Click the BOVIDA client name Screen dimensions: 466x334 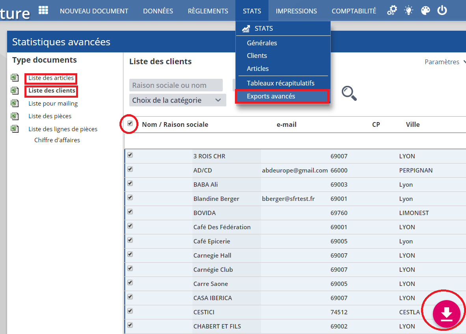(205, 213)
